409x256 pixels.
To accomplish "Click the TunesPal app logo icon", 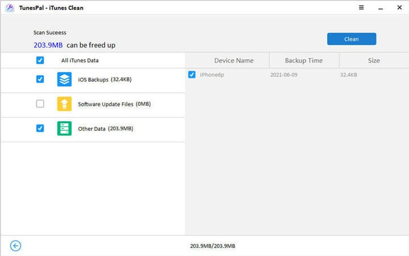I will tap(10, 8).
